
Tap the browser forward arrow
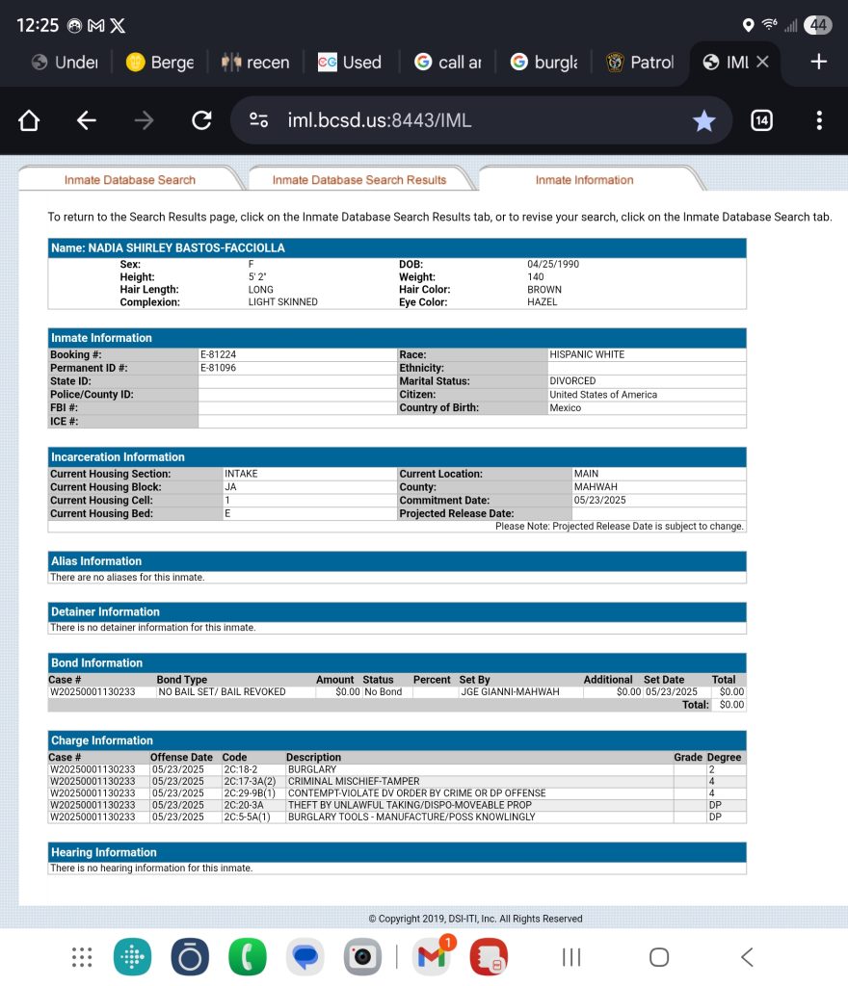tap(144, 120)
